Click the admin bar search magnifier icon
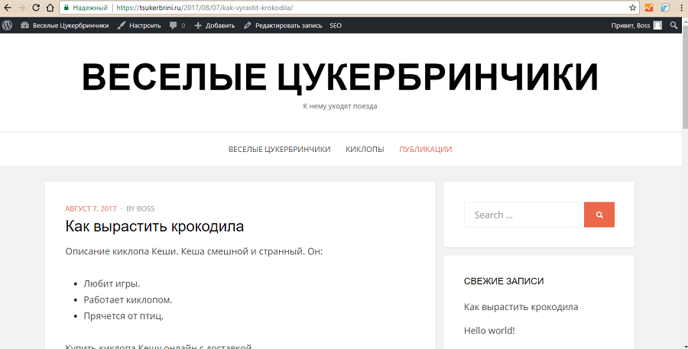 (673, 25)
